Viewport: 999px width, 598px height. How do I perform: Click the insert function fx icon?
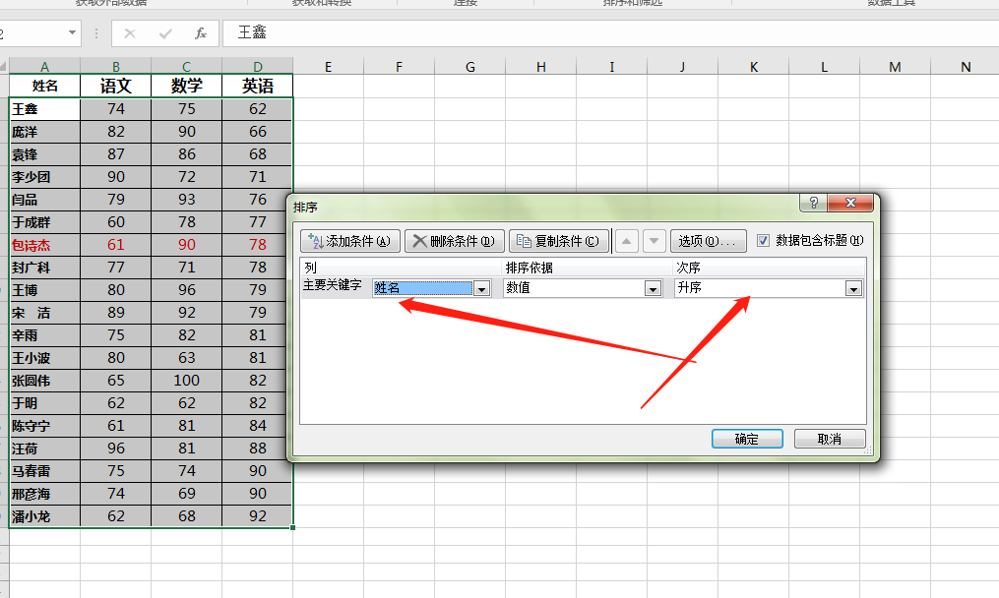coord(200,33)
